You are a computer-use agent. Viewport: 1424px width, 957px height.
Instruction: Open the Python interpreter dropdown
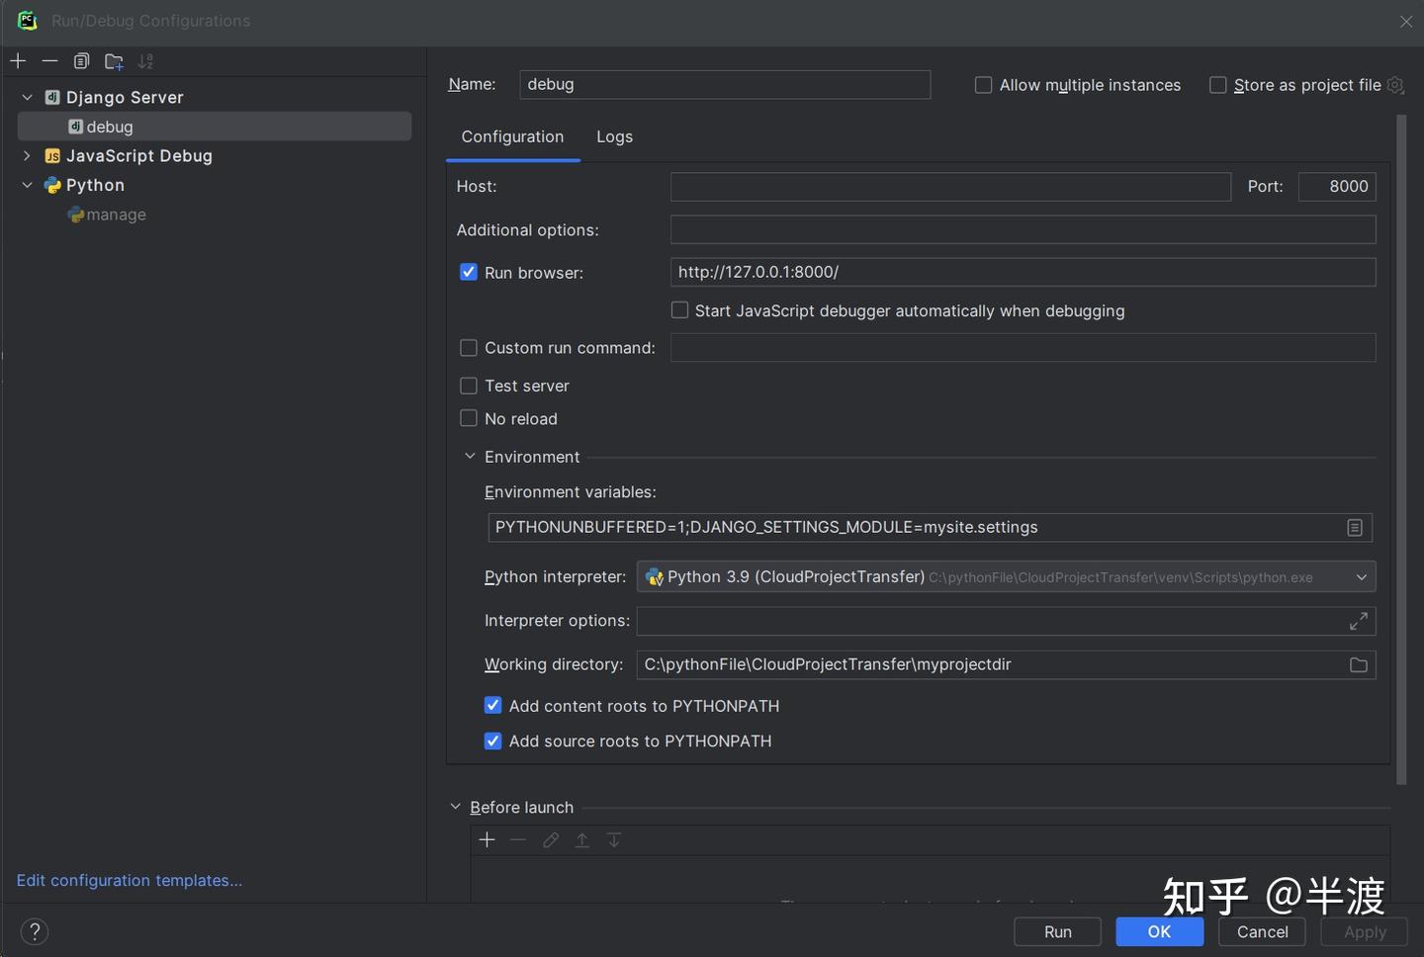tap(1361, 576)
